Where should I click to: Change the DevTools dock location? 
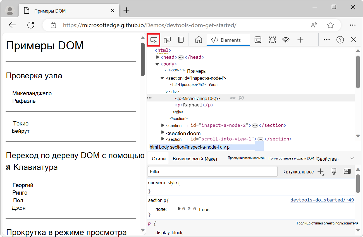[180, 40]
